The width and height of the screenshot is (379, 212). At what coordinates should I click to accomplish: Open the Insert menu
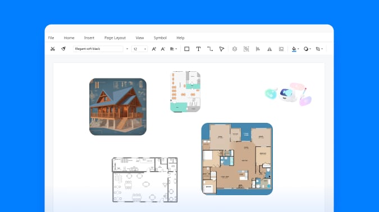(x=89, y=38)
